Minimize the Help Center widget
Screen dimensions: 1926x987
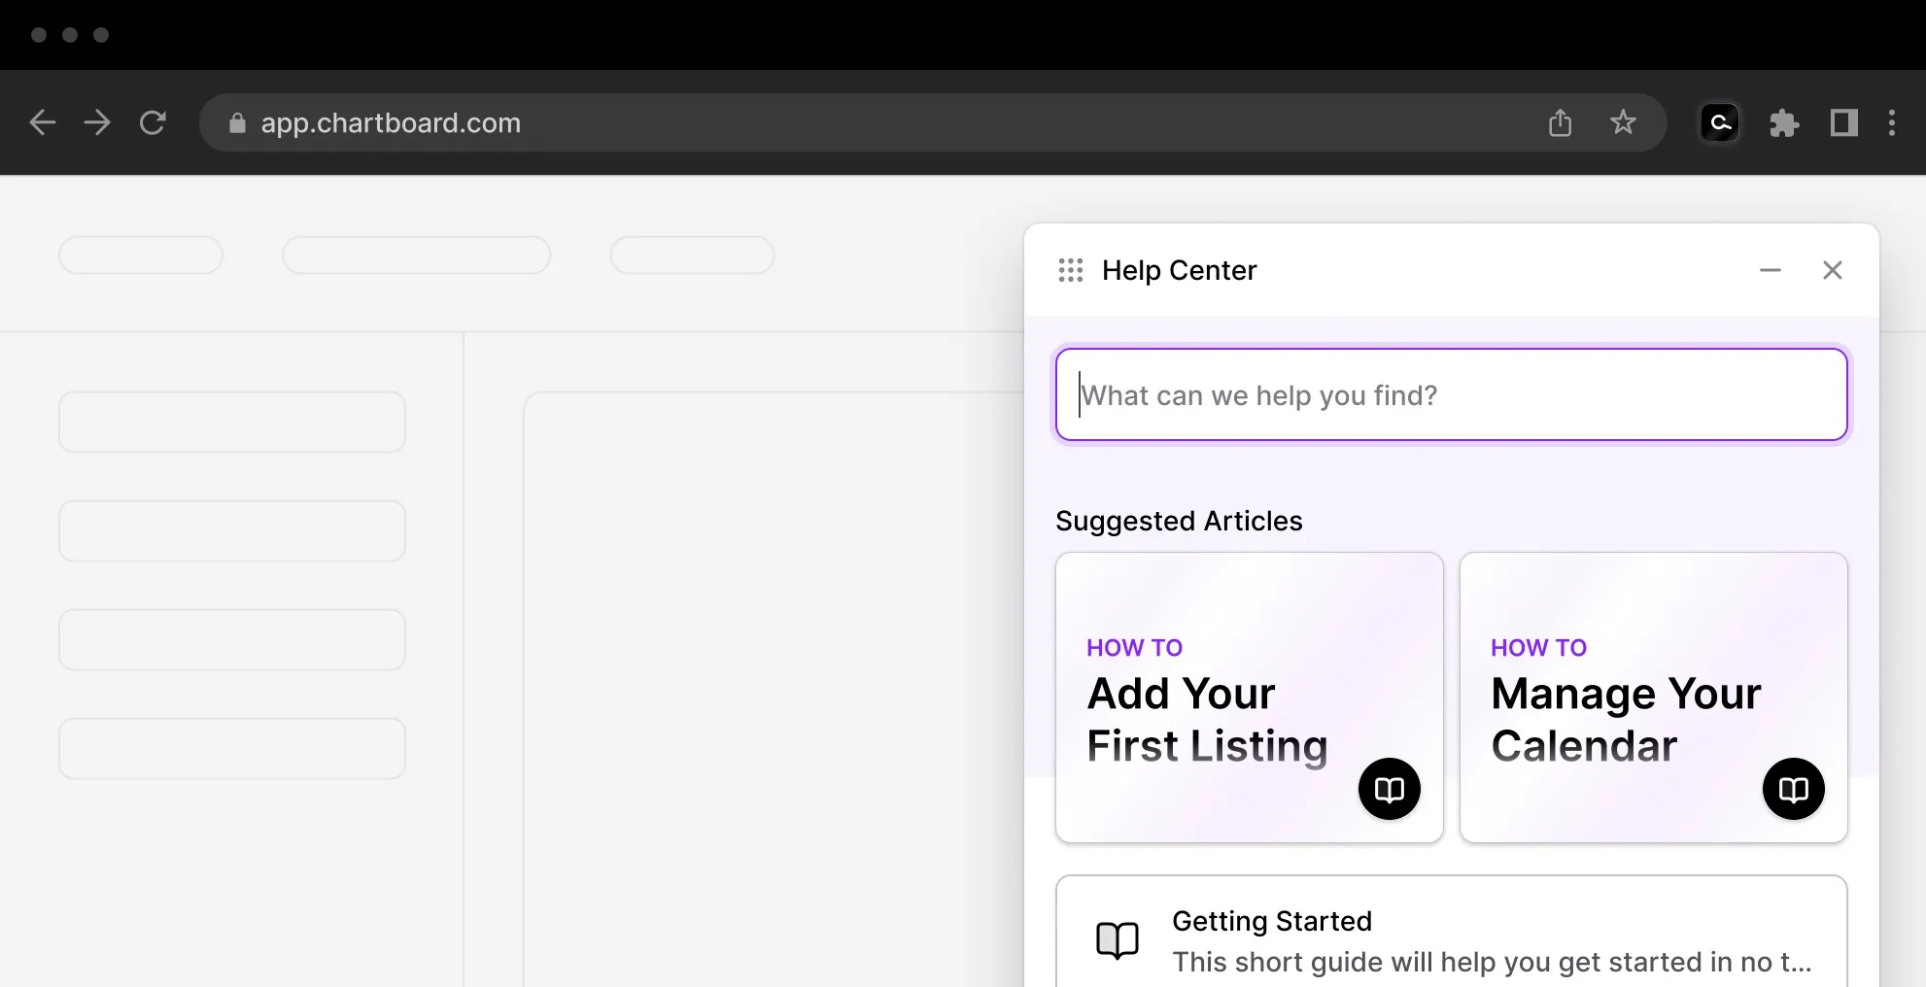pos(1770,270)
